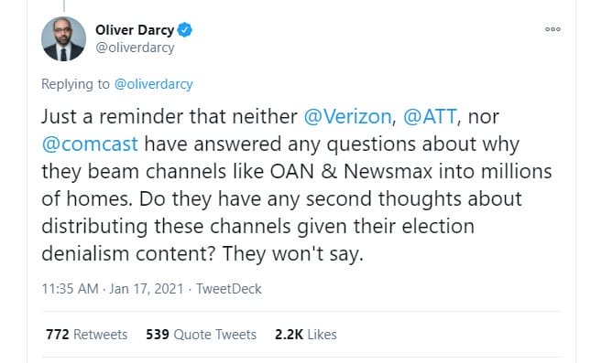Open the three-dot more options menu
The height and width of the screenshot is (363, 591).
click(x=553, y=29)
